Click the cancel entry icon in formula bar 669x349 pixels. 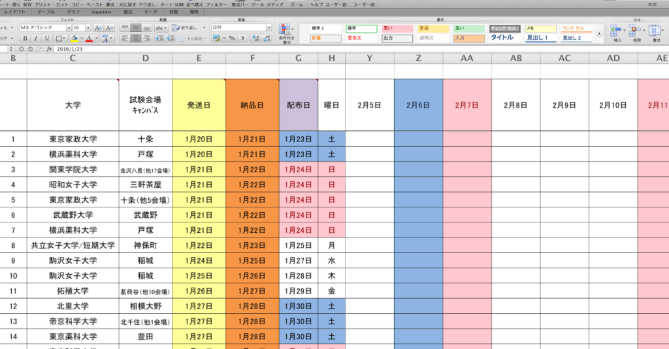point(22,49)
